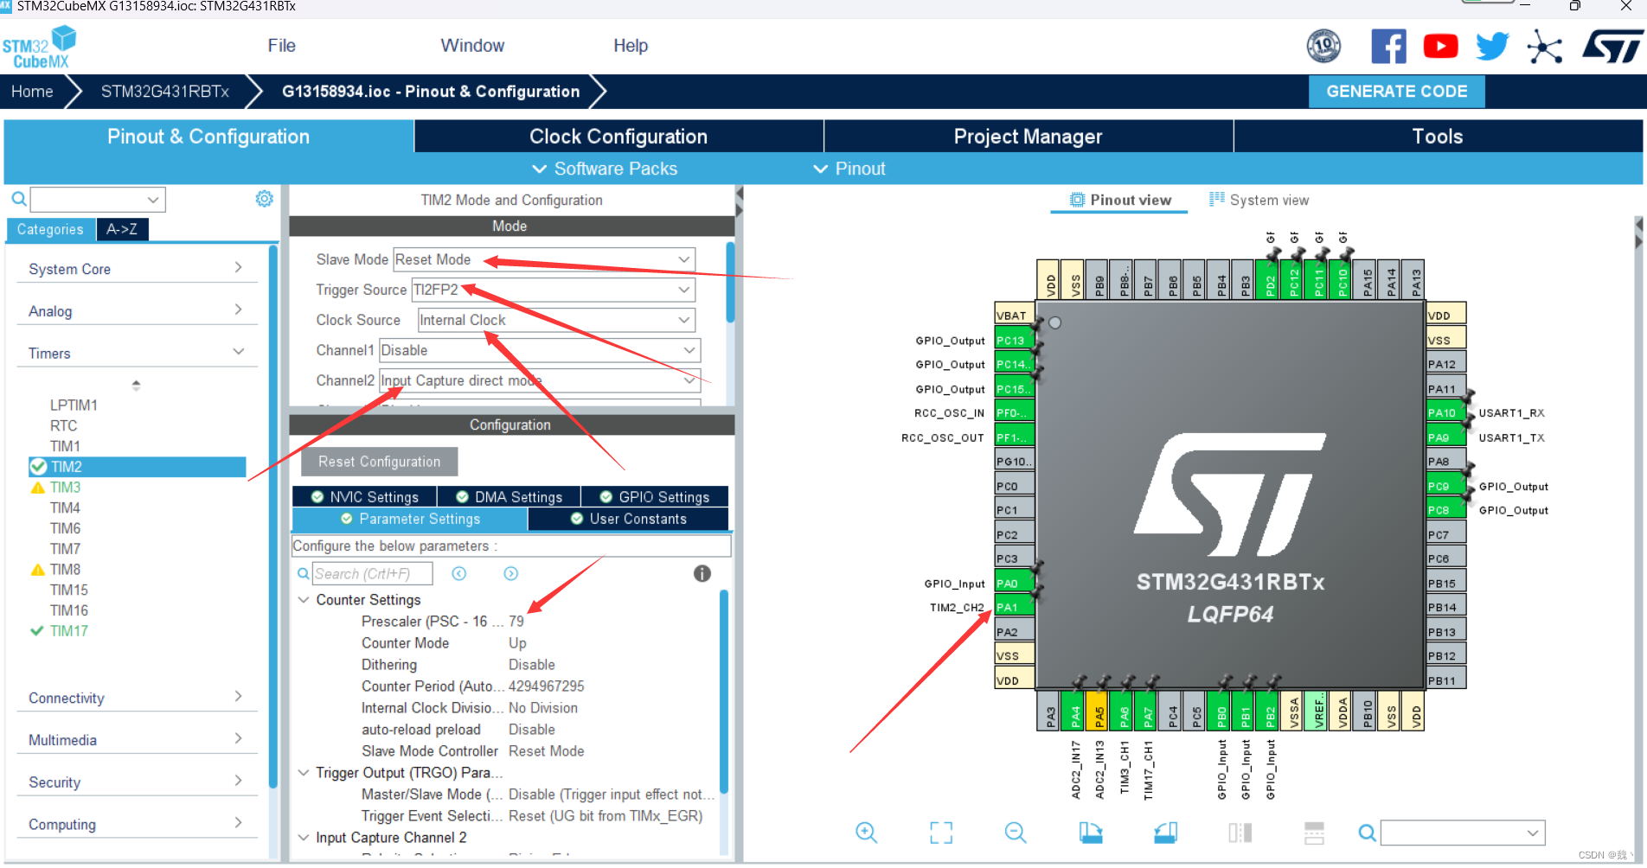
Task: Open the Help menu
Action: [631, 46]
